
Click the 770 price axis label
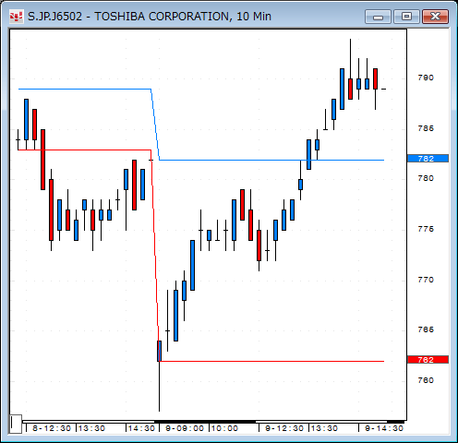click(x=426, y=280)
